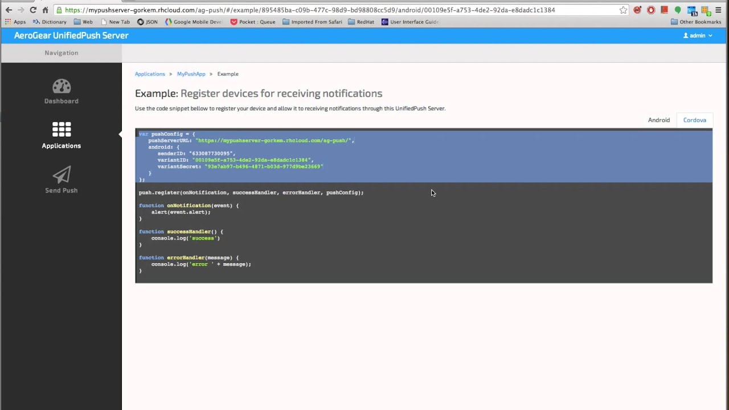The width and height of the screenshot is (729, 410).
Task: Click the AeroGear UnifiedPush Server title
Action: 71,35
